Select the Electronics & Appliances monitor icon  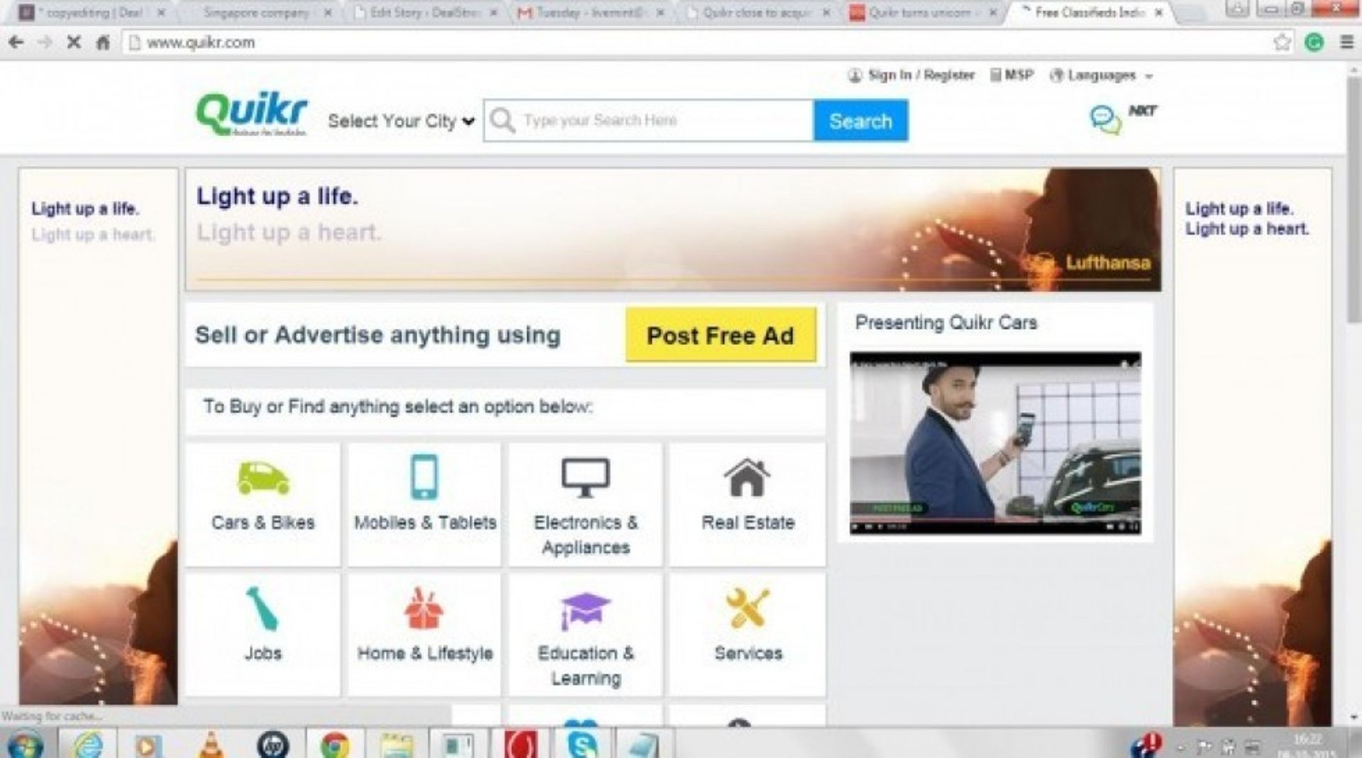pyautogui.click(x=586, y=475)
